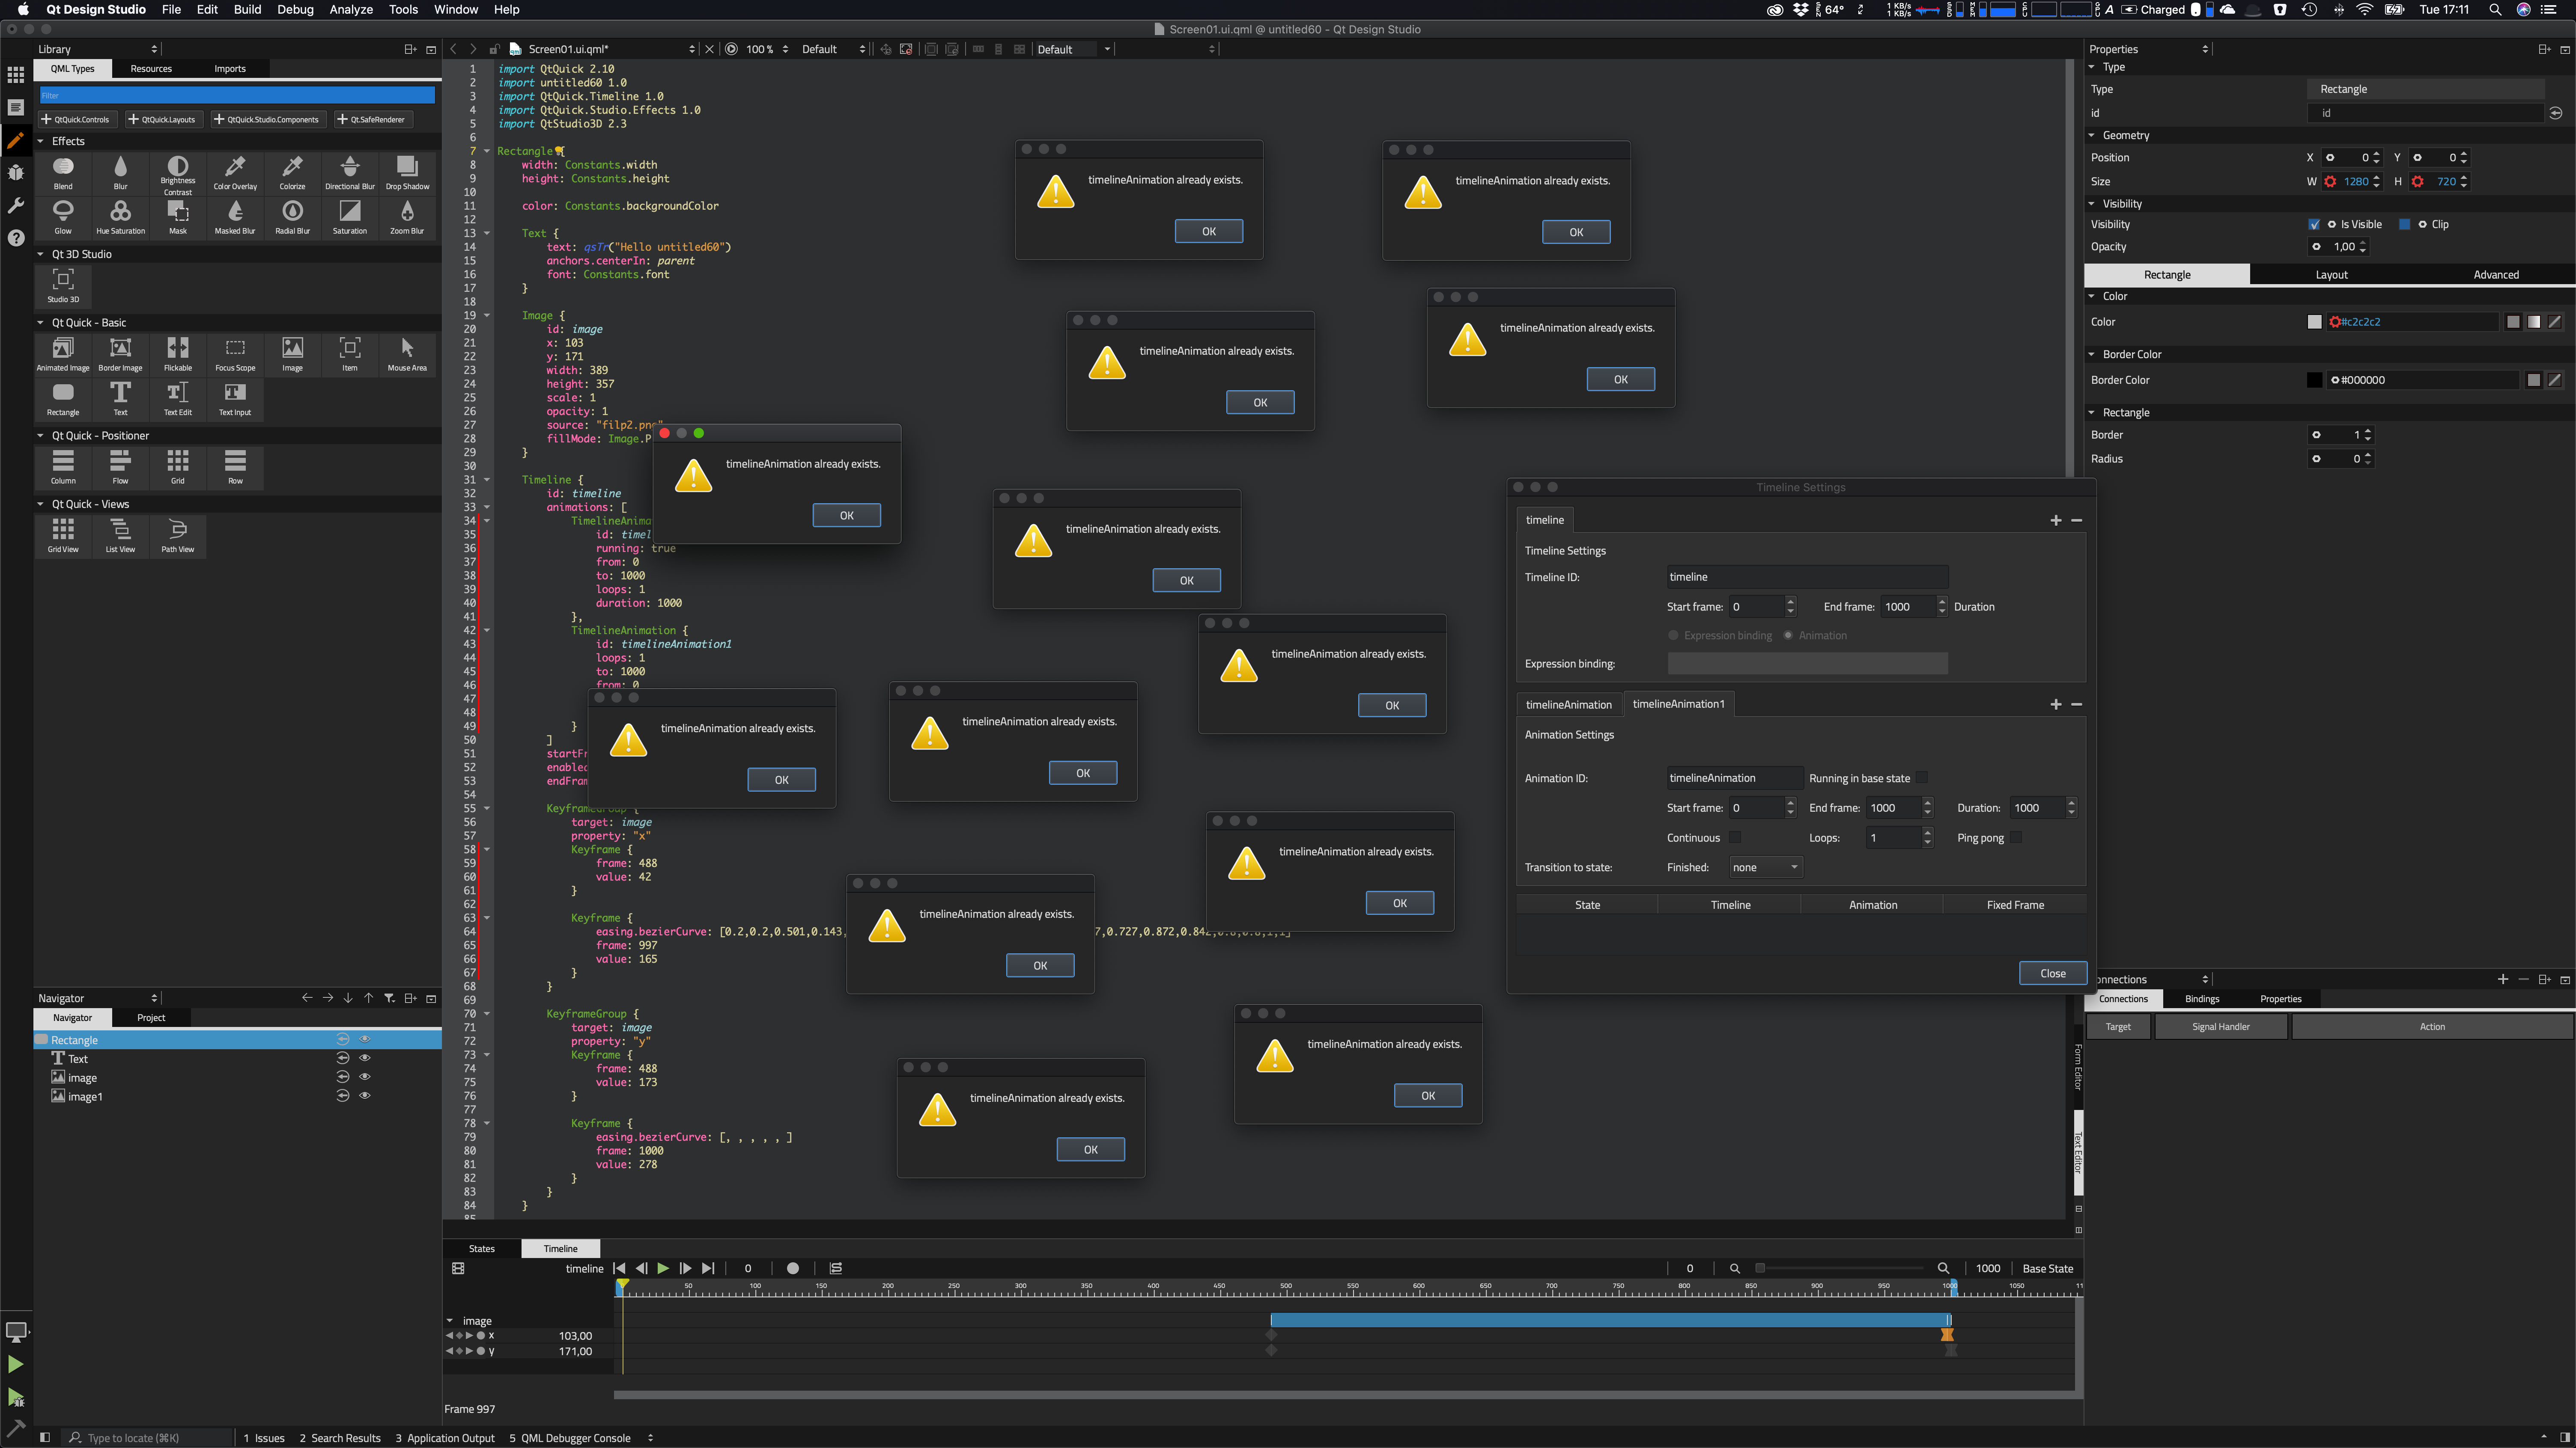Viewport: 2576px width, 1448px height.
Task: Switch to the Resources tab
Action: click(x=151, y=68)
